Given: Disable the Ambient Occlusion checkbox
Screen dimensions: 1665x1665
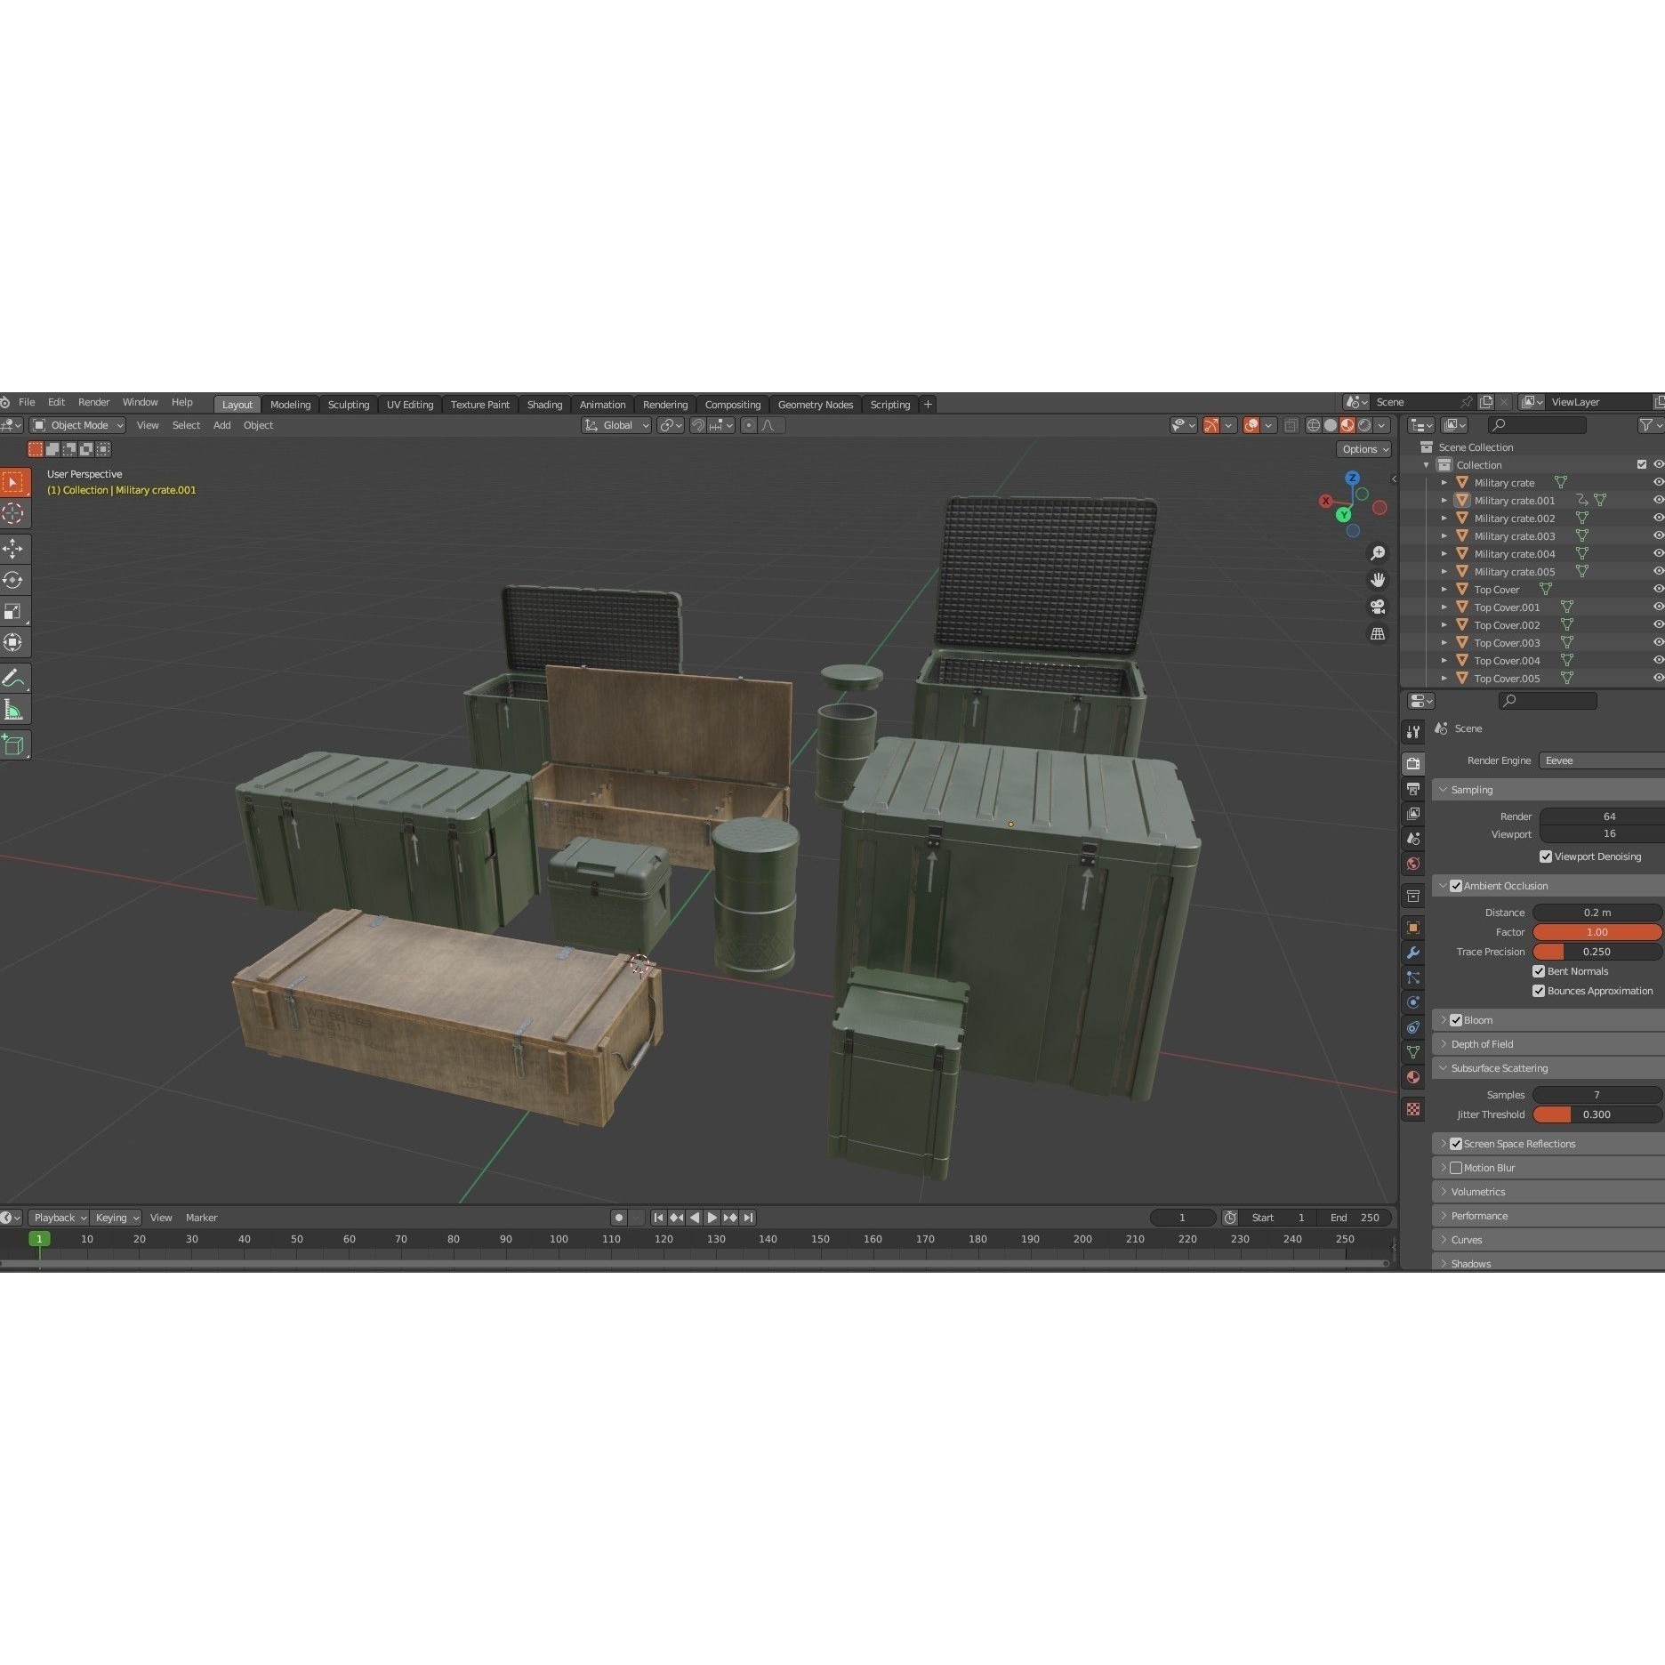Looking at the screenshot, I should pyautogui.click(x=1456, y=885).
